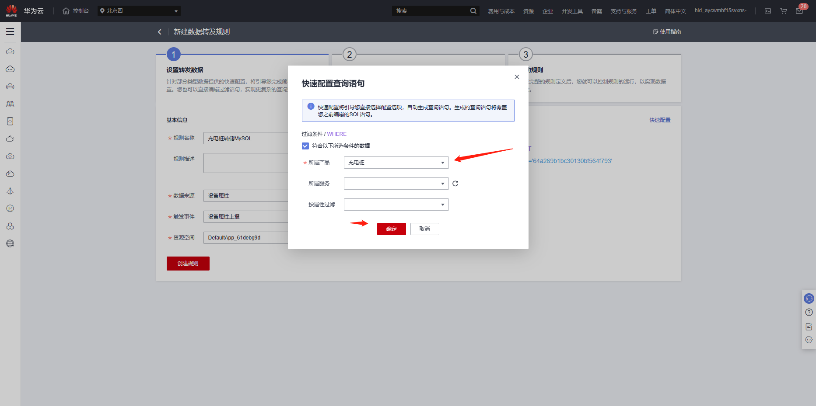Open the 简体中文 language menu
Viewport: 816px width, 406px height.
(675, 11)
